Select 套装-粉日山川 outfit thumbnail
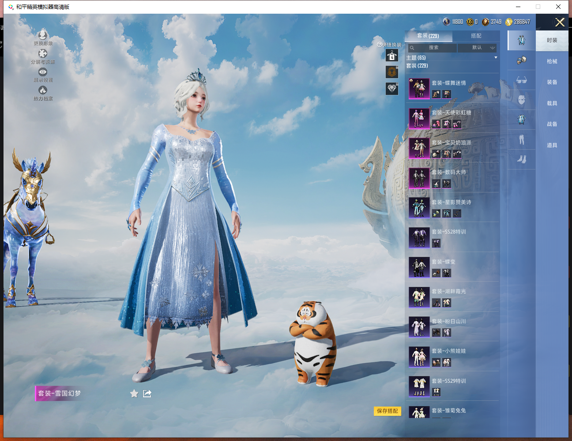 coord(419,327)
